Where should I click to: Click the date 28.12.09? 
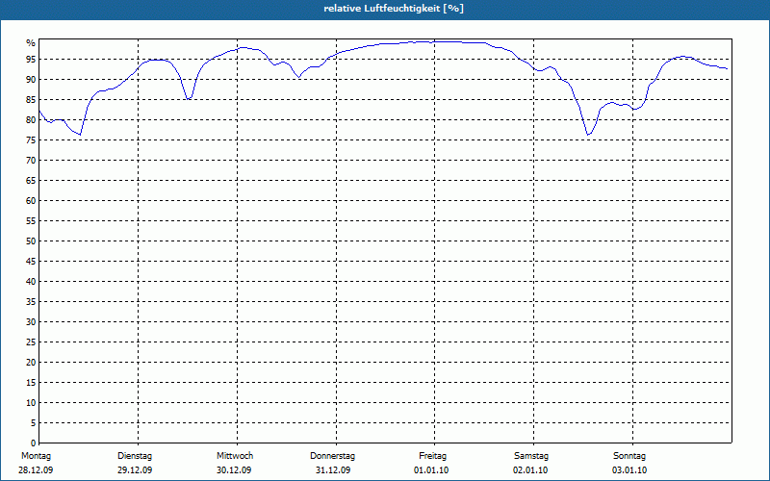click(36, 470)
